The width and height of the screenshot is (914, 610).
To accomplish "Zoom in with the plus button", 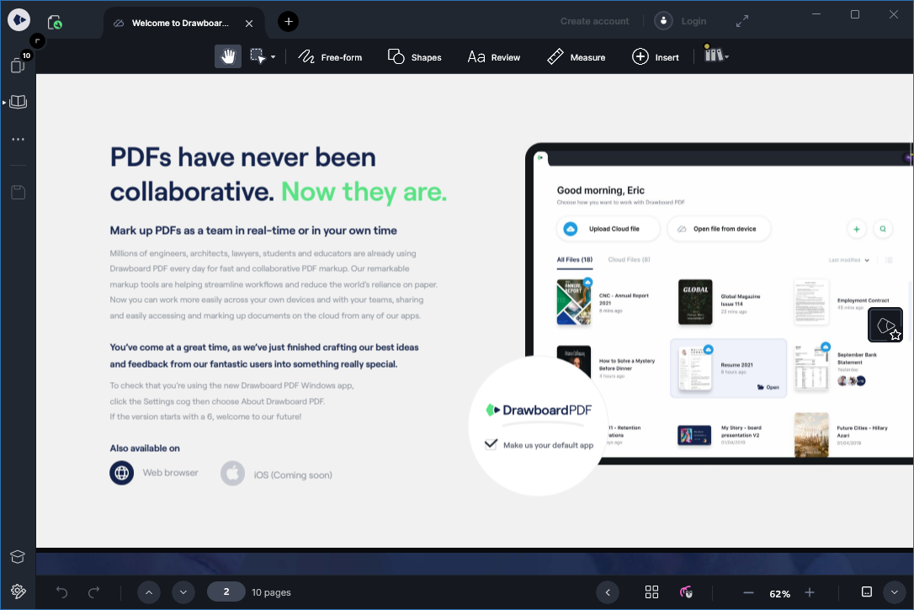I will click(810, 592).
